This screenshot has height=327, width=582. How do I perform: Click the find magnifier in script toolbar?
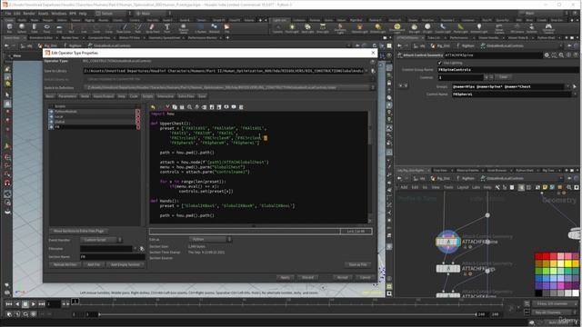coord(189,107)
